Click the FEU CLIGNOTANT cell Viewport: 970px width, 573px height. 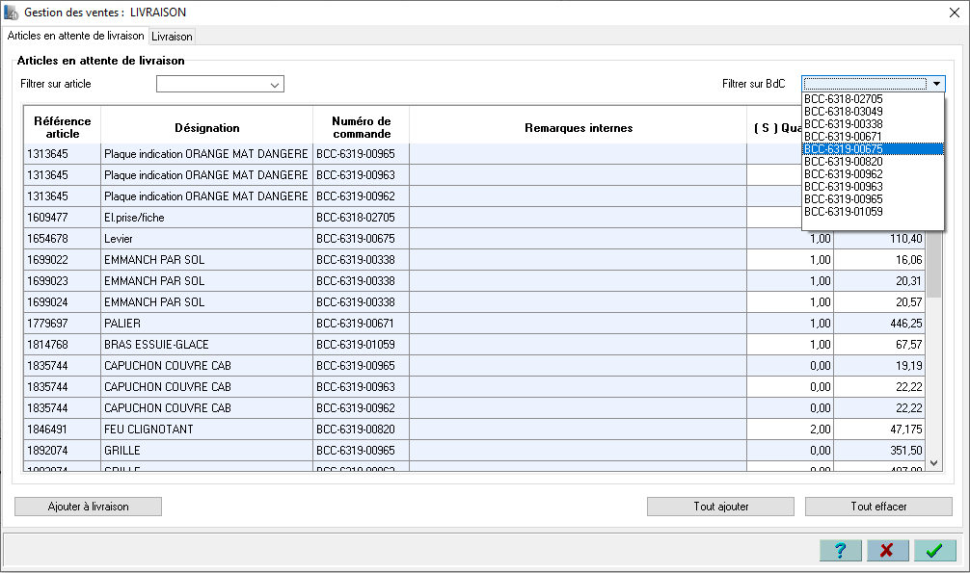tap(206, 429)
